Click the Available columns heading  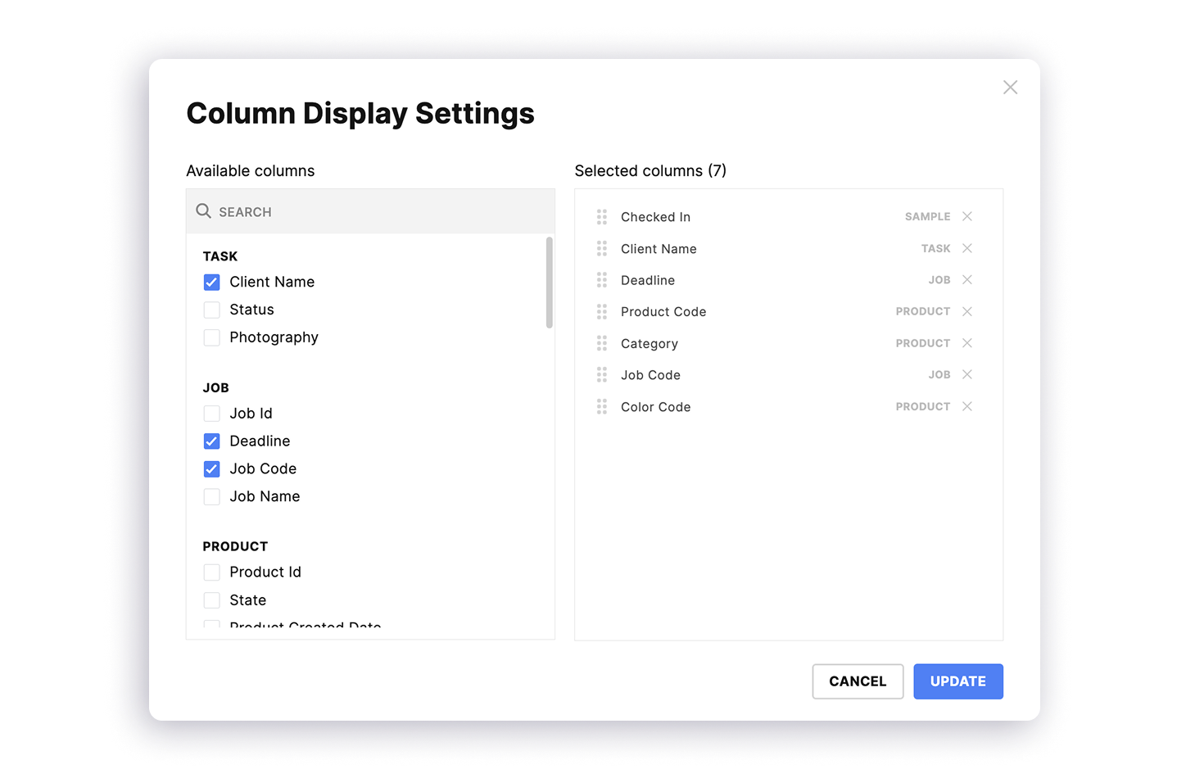click(x=251, y=170)
